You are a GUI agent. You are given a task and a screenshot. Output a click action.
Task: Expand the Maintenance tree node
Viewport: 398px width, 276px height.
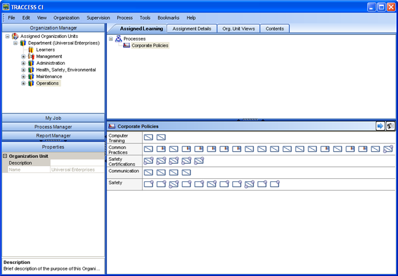coord(23,76)
